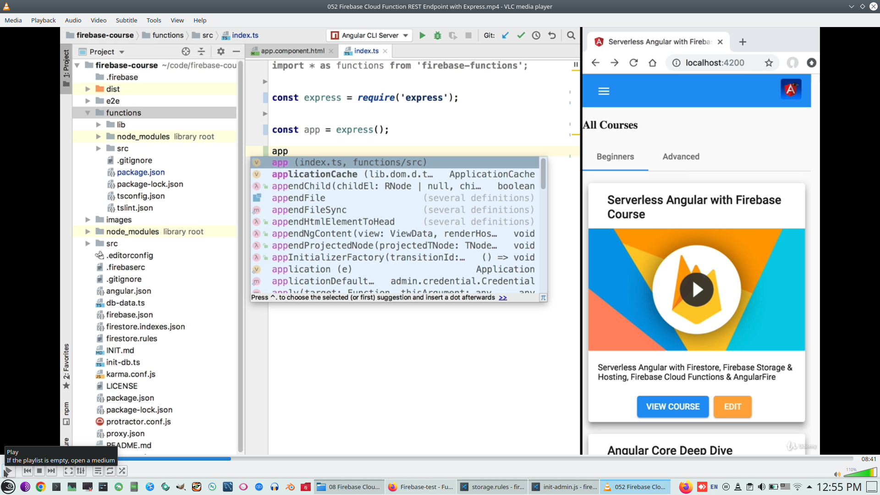Open the Tools menu
Screen dimensions: 880x495
(x=154, y=20)
